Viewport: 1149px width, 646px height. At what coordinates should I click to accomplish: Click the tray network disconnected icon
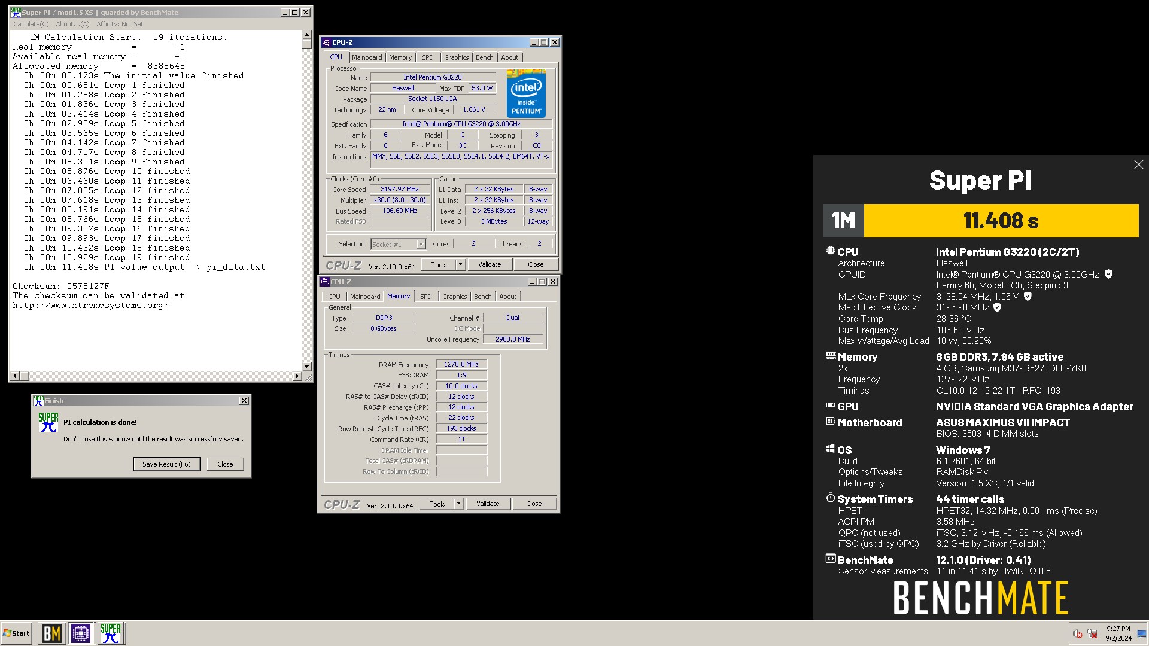[x=1092, y=633]
